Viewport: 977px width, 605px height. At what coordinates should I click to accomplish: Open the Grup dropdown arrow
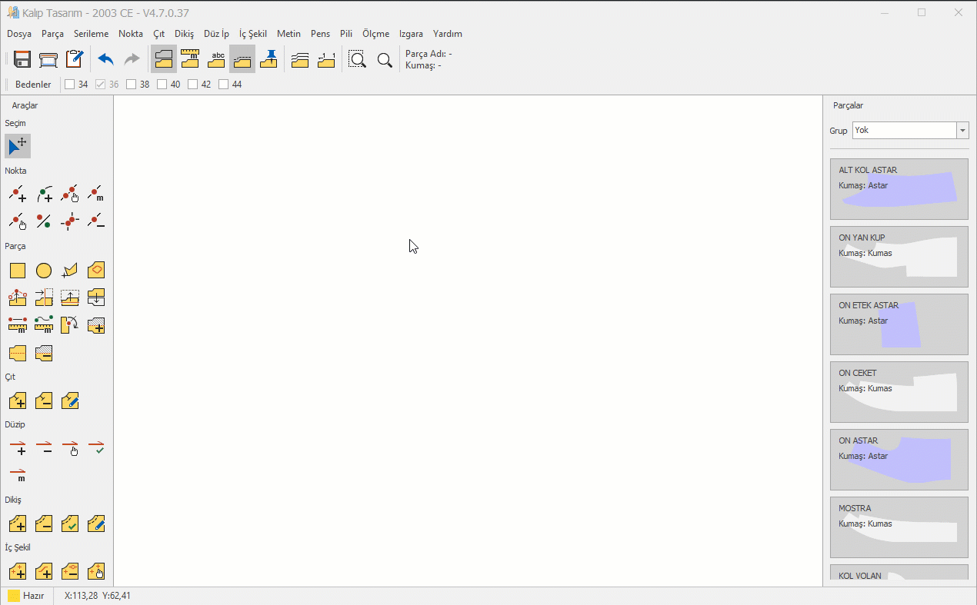click(962, 131)
